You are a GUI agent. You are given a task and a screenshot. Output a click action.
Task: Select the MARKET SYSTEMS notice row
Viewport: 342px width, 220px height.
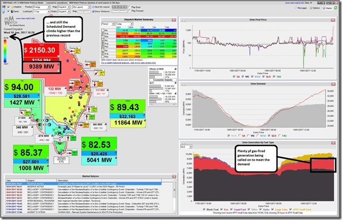pyautogui.click(x=84, y=212)
